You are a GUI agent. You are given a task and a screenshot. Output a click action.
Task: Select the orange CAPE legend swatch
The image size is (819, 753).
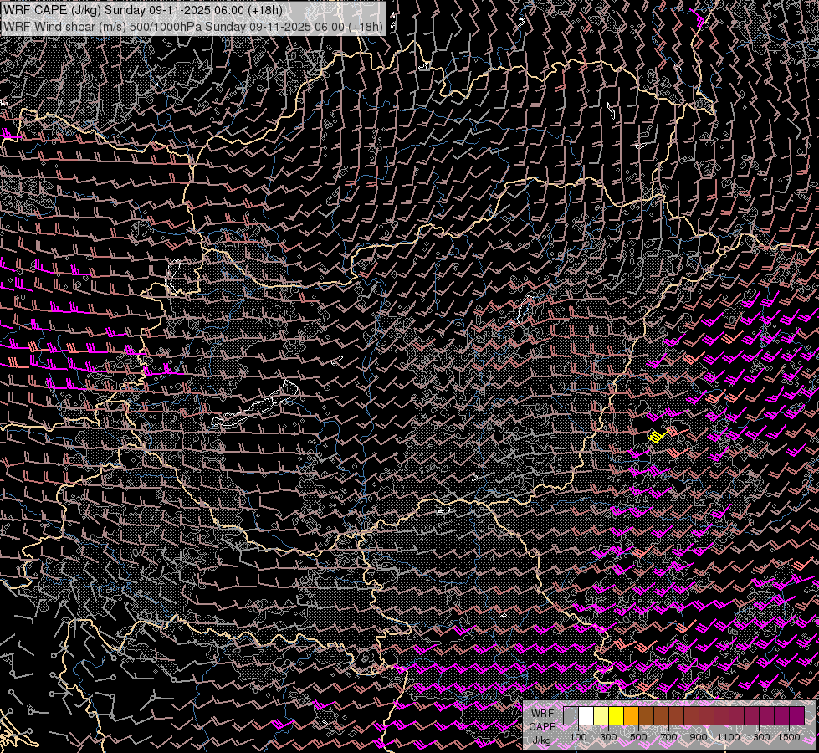[x=631, y=716]
